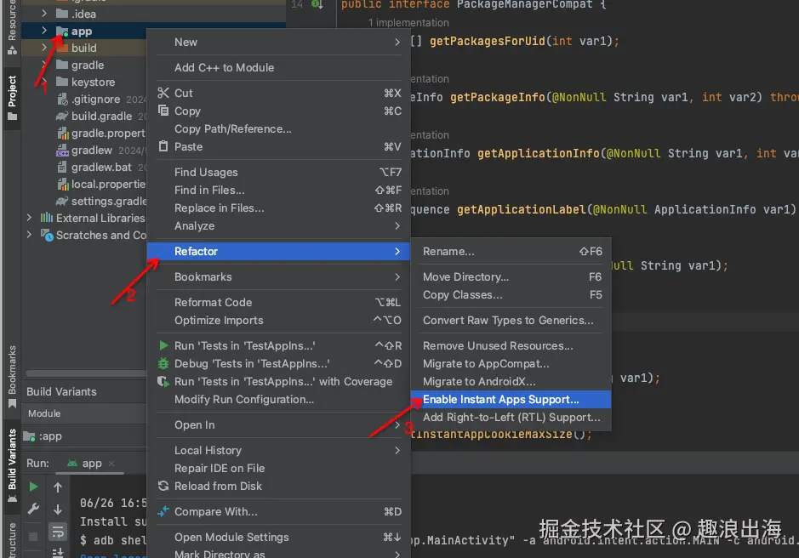The width and height of the screenshot is (799, 558).
Task: Click the Module column header
Action: 44,413
